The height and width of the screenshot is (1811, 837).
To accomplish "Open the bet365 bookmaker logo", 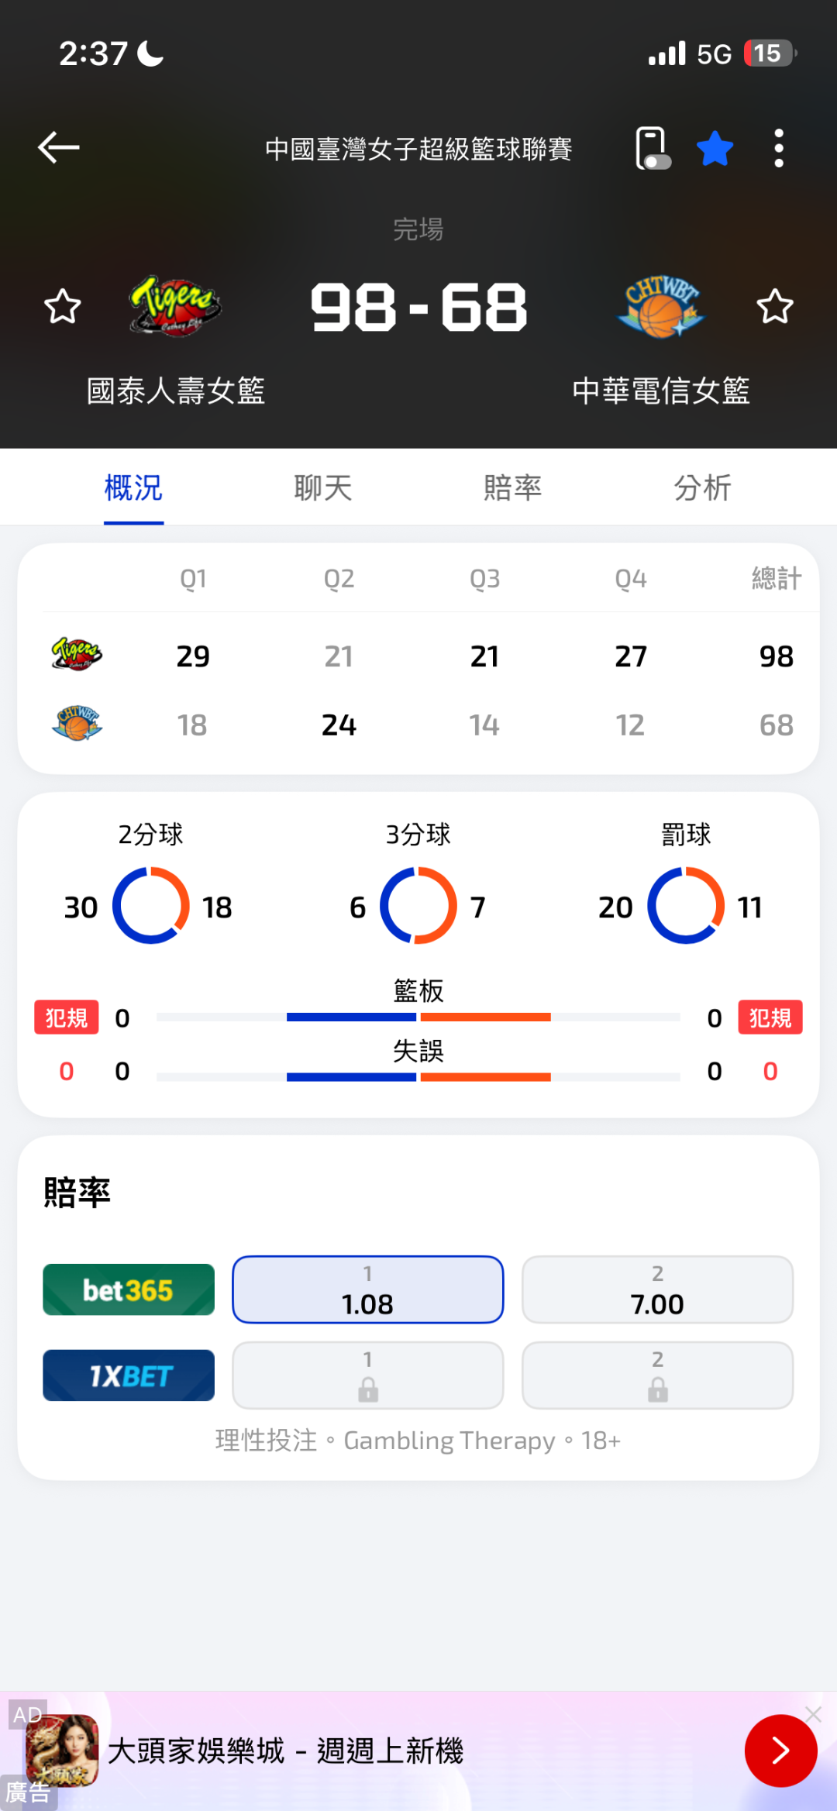I will (x=129, y=1289).
